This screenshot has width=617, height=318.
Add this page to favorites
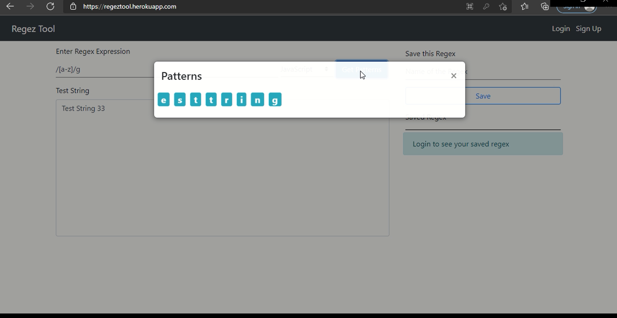point(503,6)
